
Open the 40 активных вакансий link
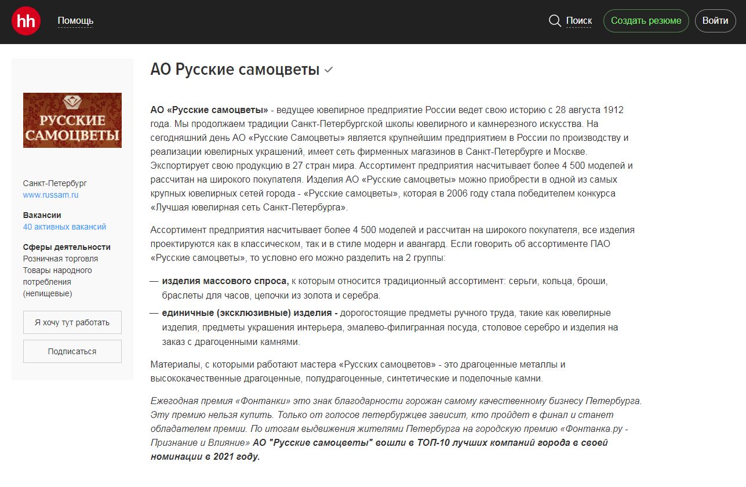pyautogui.click(x=65, y=227)
